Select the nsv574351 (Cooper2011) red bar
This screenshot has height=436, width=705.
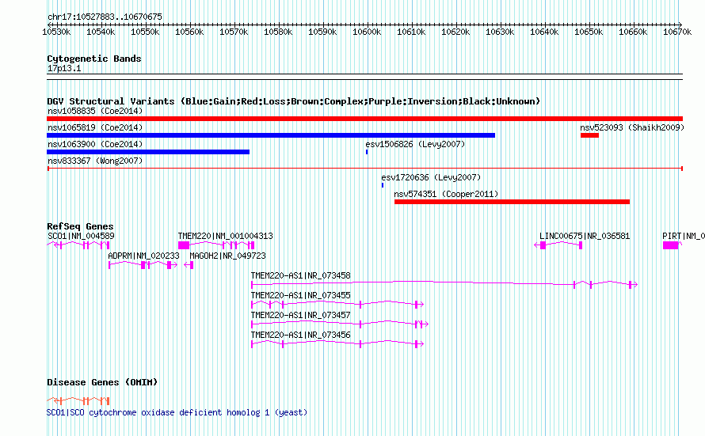[512, 202]
